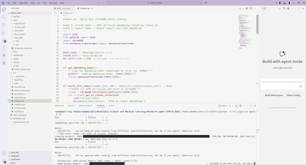Click the code minimap preview
The image size is (306, 165).
click(246, 31)
